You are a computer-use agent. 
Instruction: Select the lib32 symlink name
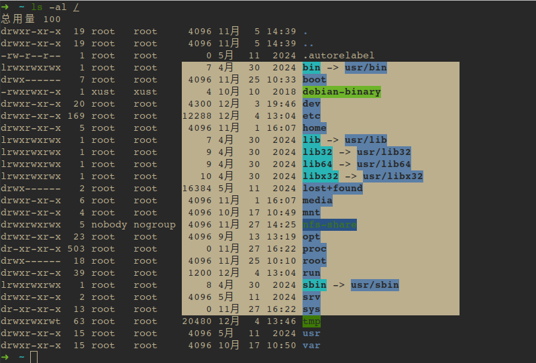(x=317, y=152)
